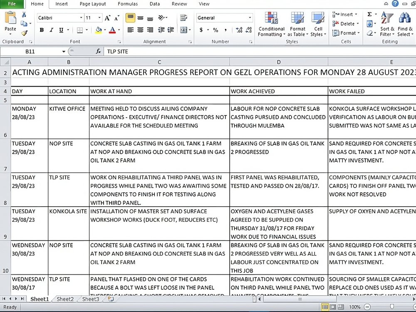Click Delete cells button
The image size is (416, 312).
pyautogui.click(x=346, y=24)
